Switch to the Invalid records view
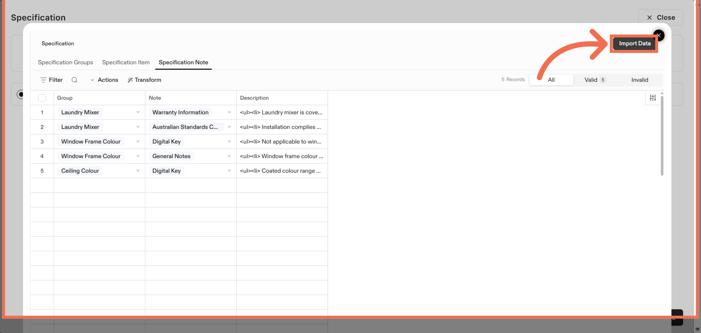Screen dimensions: 701x333 click(x=640, y=80)
